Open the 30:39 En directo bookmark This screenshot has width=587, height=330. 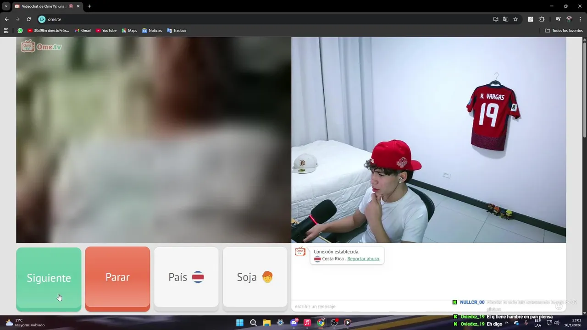pyautogui.click(x=48, y=31)
